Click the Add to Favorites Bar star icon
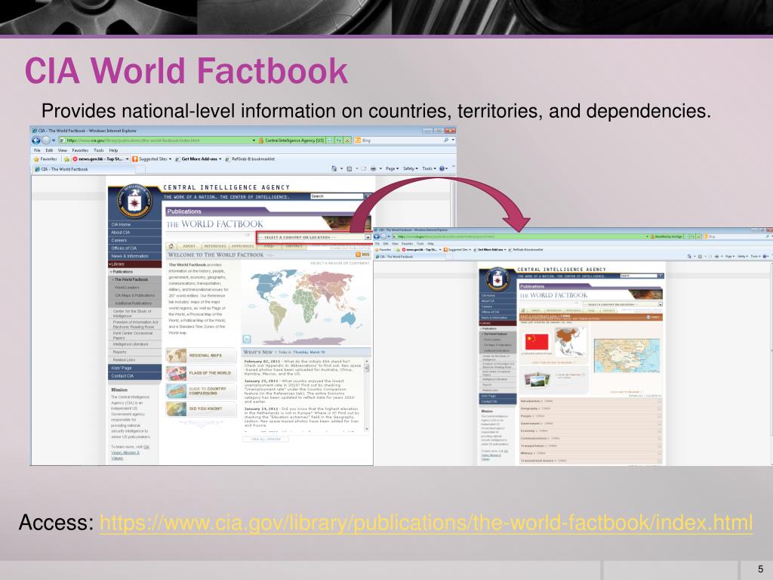Viewport: 773px width, 580px height. [x=66, y=159]
